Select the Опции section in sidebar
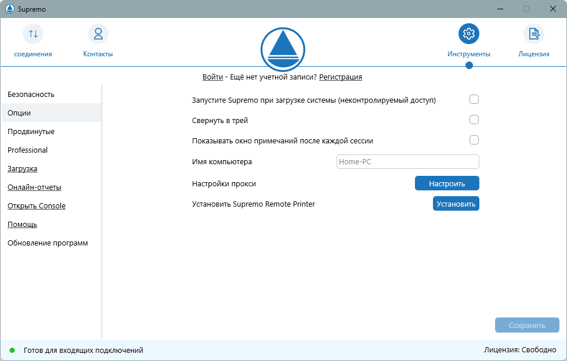Viewport: 567px width, 361px height. point(51,113)
